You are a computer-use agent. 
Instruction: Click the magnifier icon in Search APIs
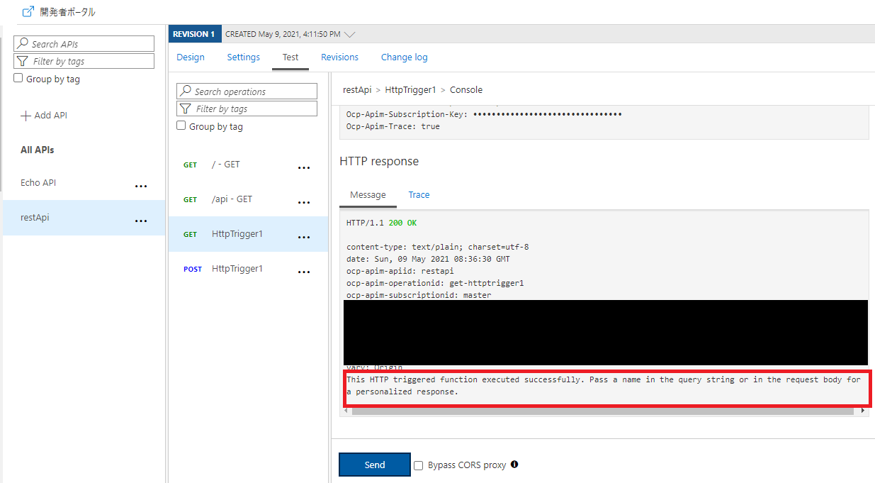click(x=23, y=44)
